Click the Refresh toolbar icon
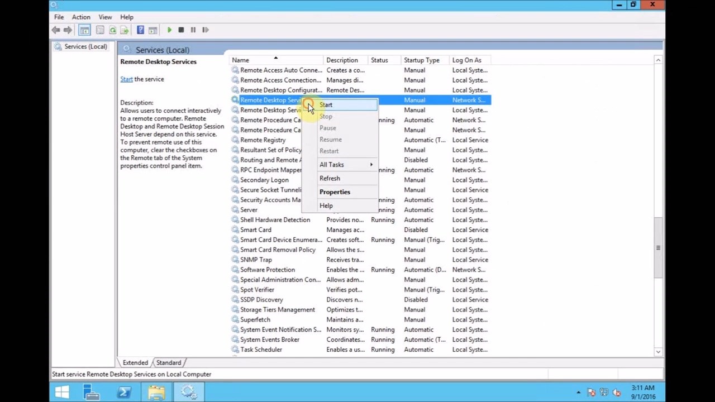 pos(113,30)
